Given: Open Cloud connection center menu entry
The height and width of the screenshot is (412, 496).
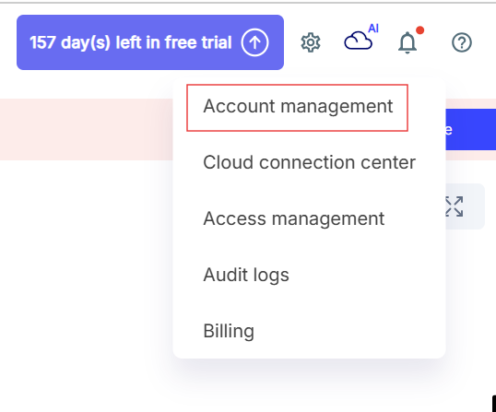Looking at the screenshot, I should (309, 162).
